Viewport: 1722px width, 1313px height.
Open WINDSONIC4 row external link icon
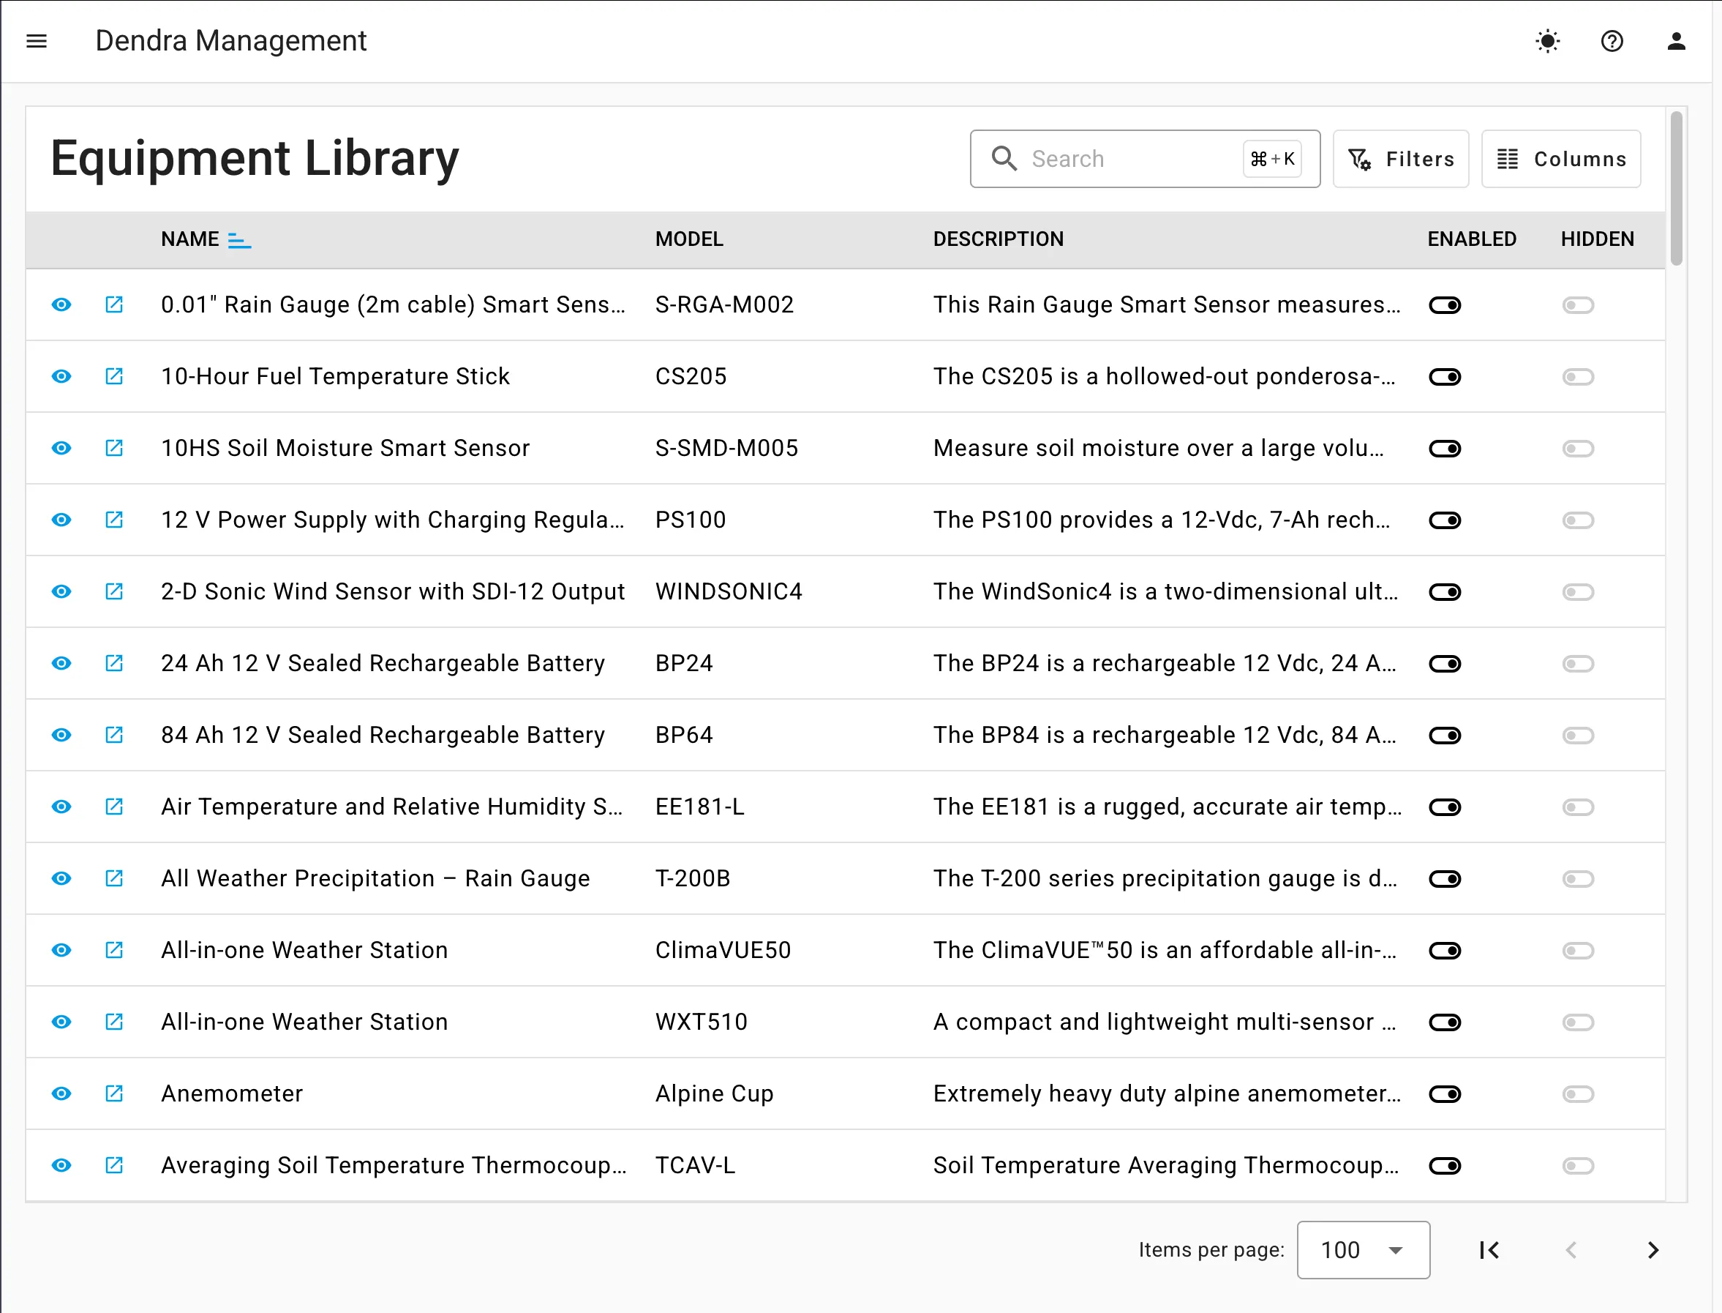pyautogui.click(x=114, y=591)
